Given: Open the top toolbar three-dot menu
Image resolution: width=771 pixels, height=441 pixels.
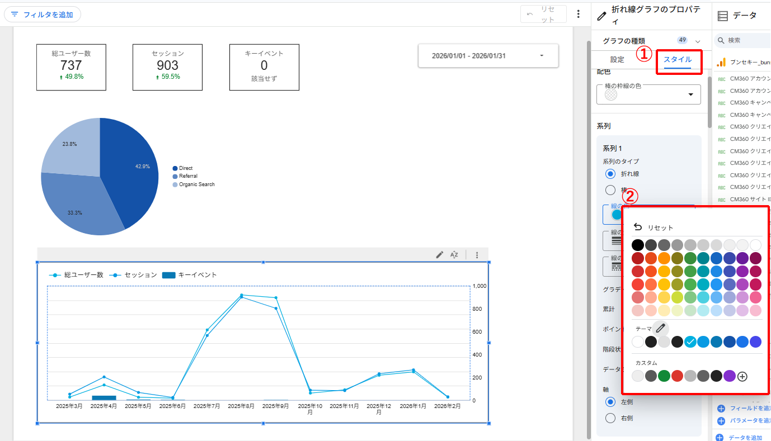Looking at the screenshot, I should tap(579, 14).
